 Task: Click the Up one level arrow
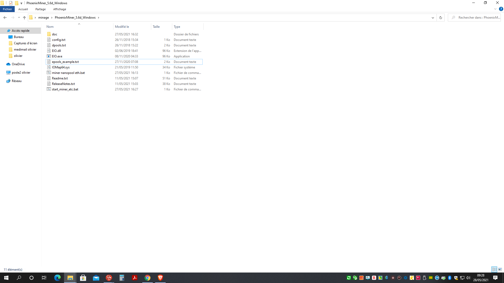coord(24,18)
